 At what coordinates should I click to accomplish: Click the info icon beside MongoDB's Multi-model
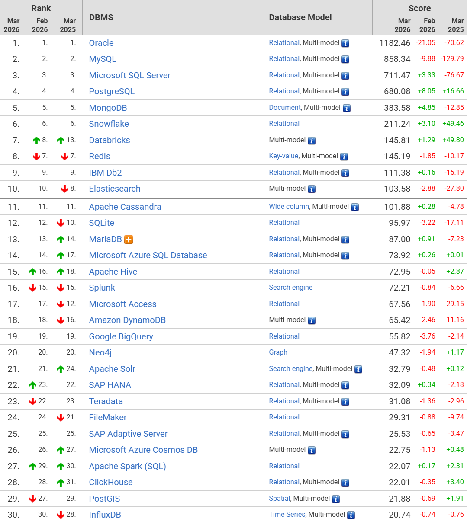[347, 108]
